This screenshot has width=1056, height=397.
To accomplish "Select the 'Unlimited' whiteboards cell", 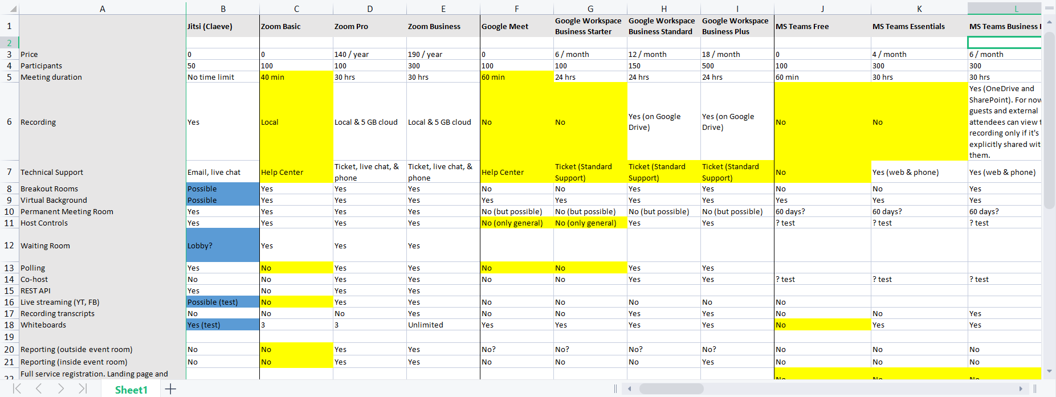I will click(x=443, y=325).
